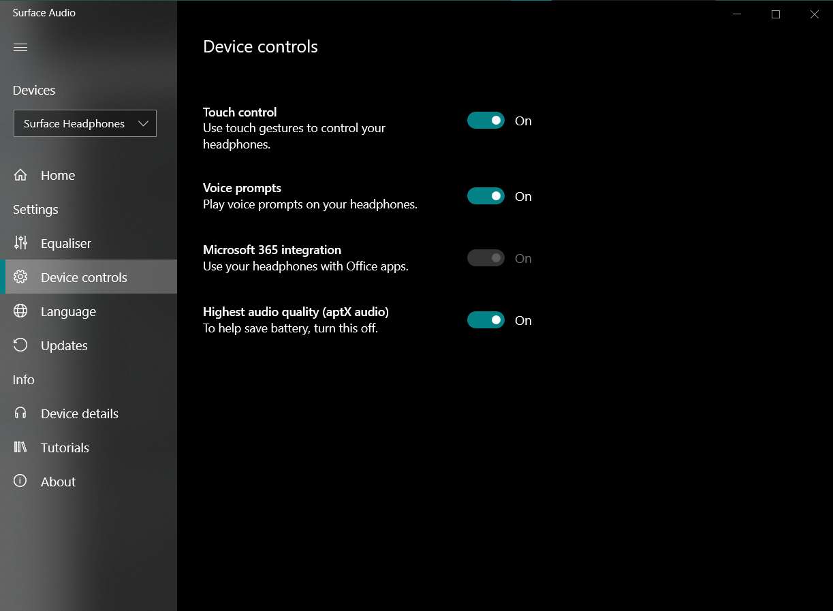Click the About info circle icon
The width and height of the screenshot is (833, 611).
(x=20, y=482)
